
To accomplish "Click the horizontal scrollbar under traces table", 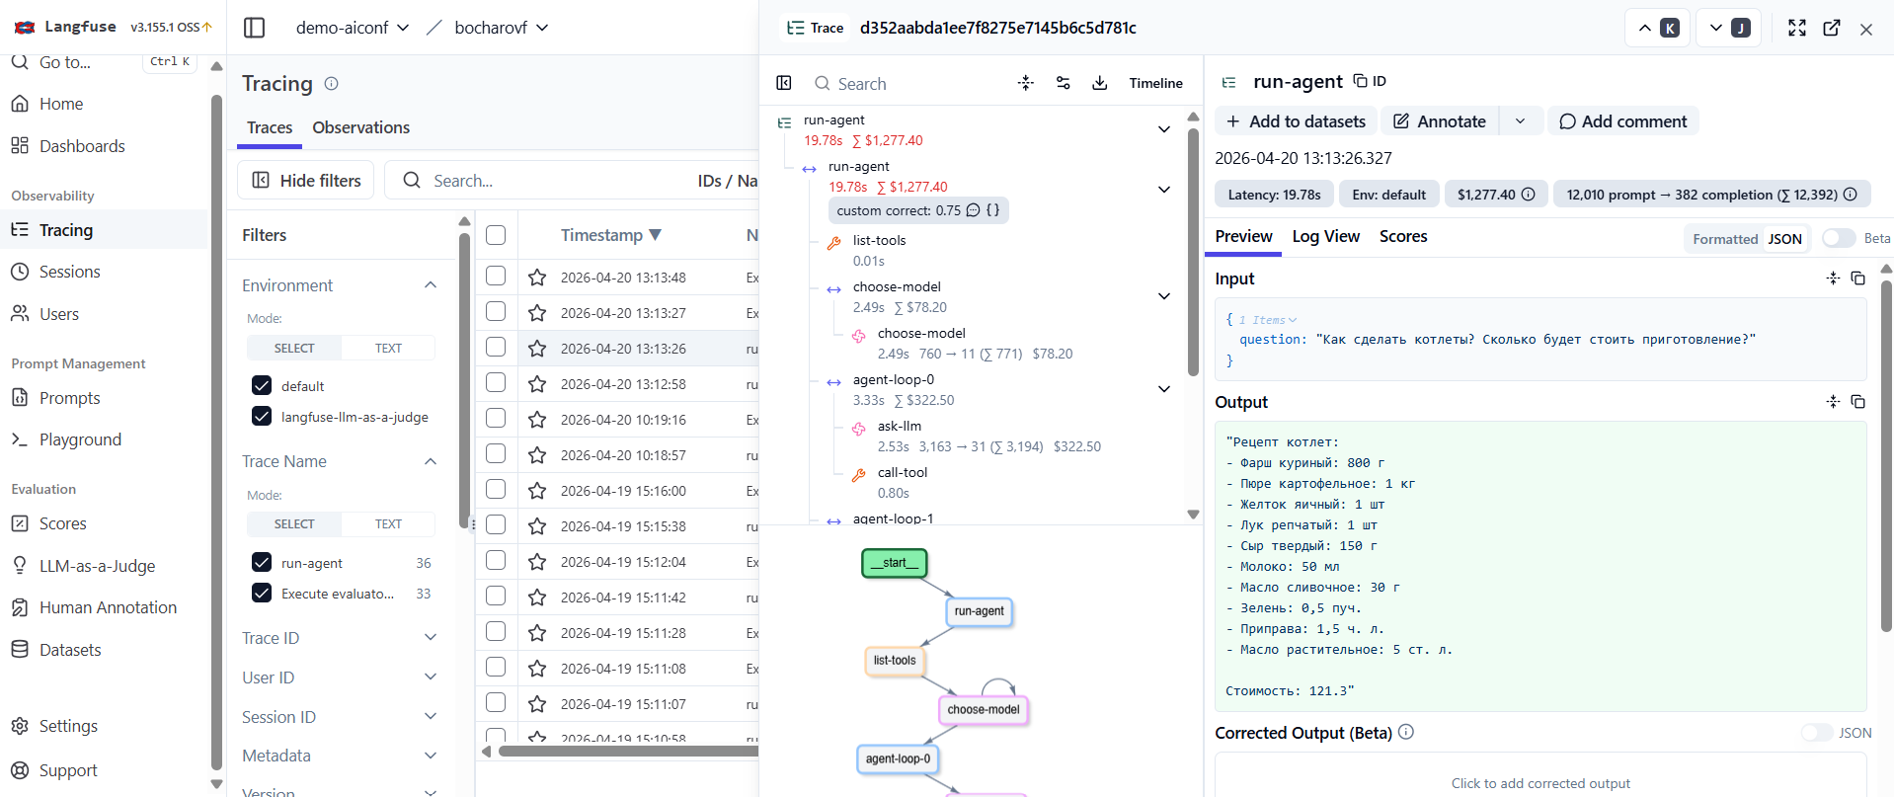I will tap(628, 752).
